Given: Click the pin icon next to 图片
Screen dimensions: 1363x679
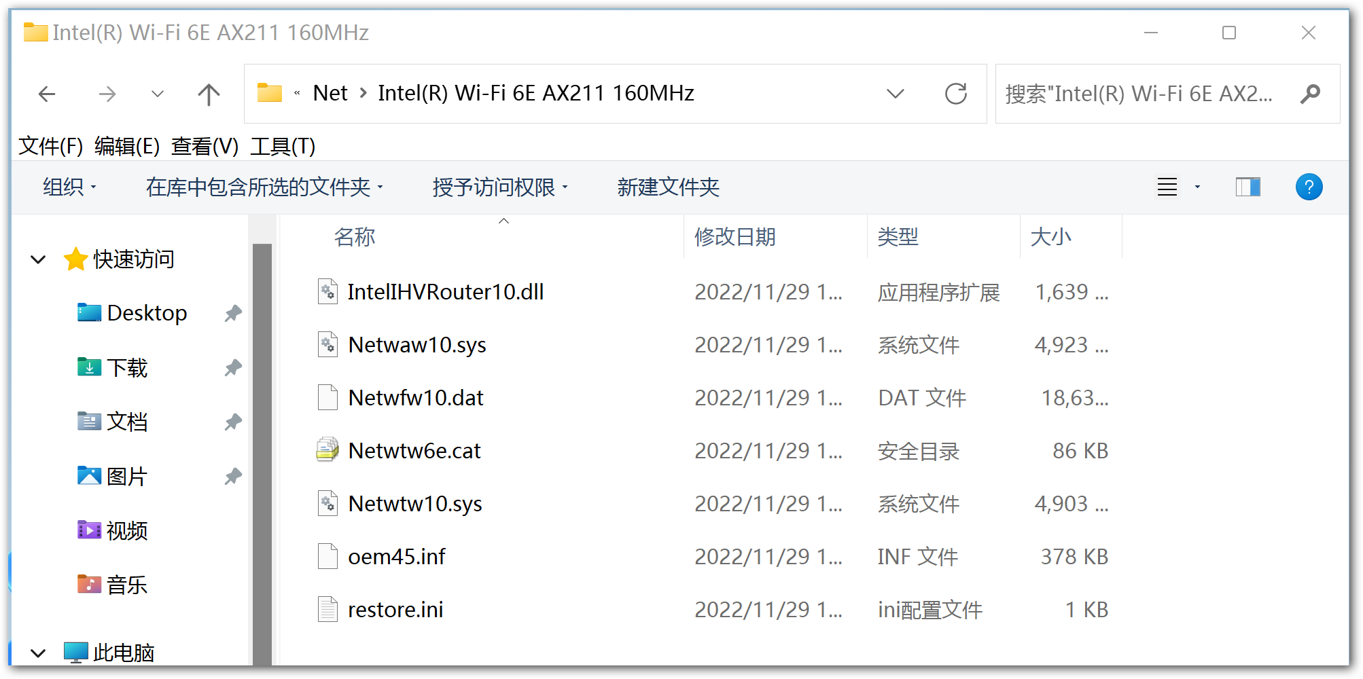Looking at the screenshot, I should 233,477.
